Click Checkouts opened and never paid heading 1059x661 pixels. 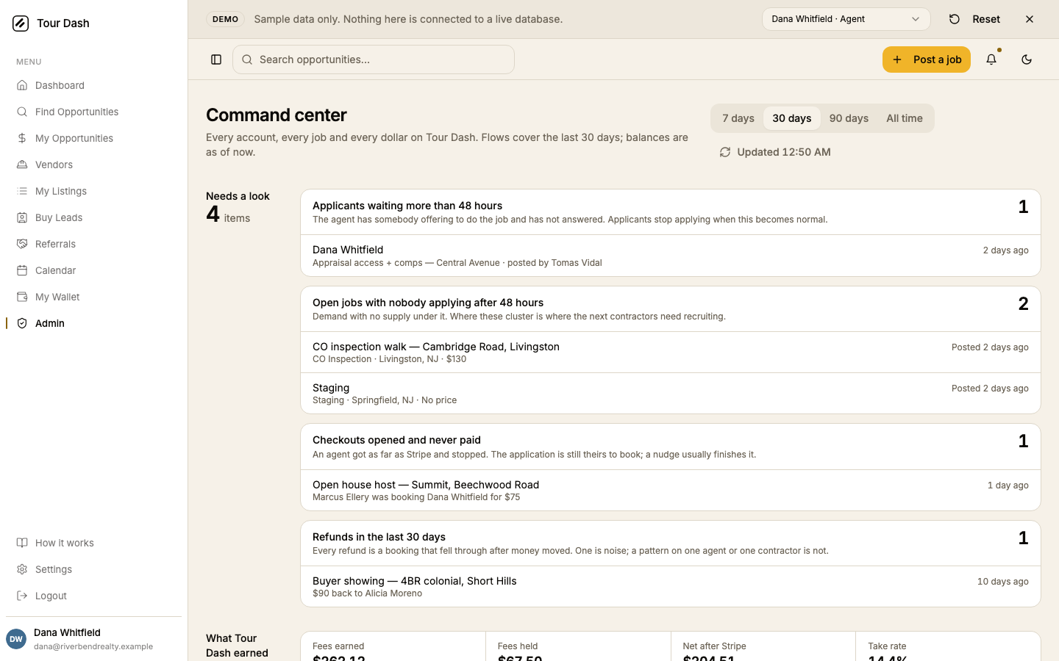(396, 440)
